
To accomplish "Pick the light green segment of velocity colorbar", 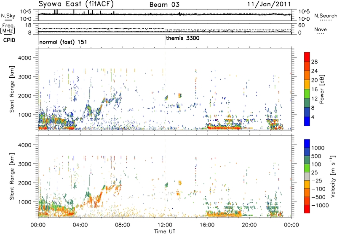I will (x=307, y=169).
